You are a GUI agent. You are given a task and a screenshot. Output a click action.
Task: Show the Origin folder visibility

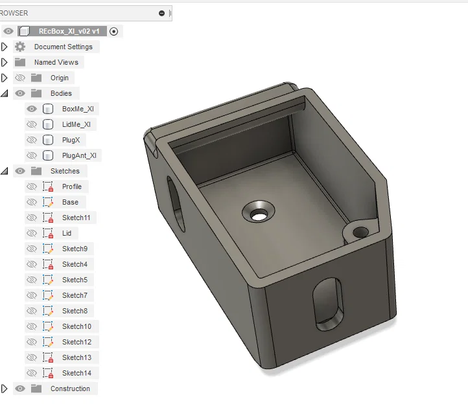(20, 78)
